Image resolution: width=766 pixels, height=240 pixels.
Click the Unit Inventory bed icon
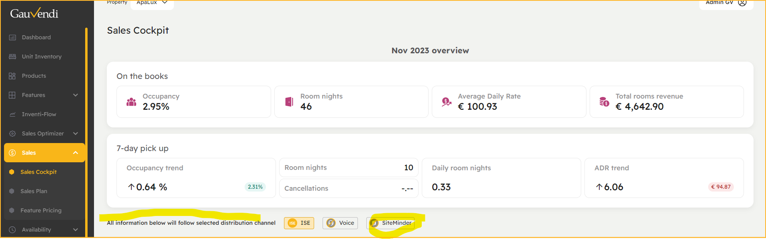point(12,56)
